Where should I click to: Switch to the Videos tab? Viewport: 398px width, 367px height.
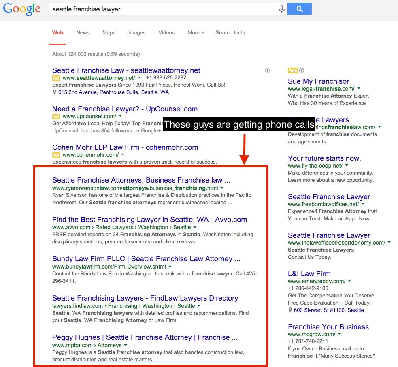(x=166, y=33)
